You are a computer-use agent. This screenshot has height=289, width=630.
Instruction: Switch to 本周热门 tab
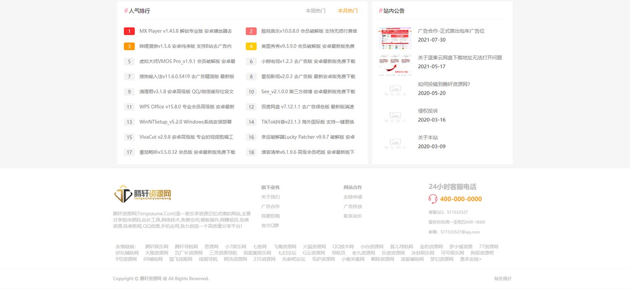315,11
